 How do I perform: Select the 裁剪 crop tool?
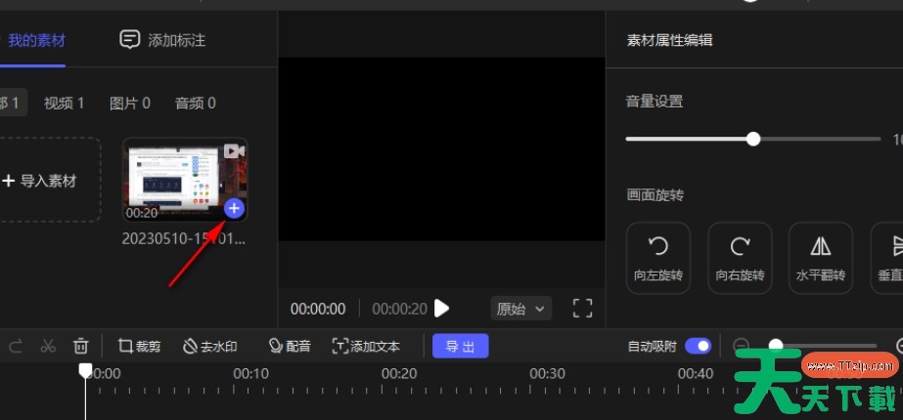point(139,346)
